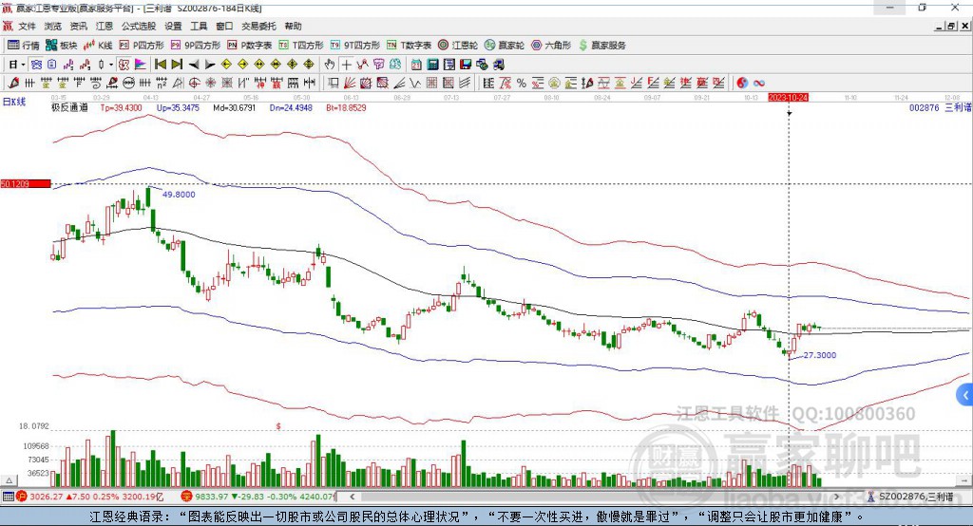Click the highlighted 2023-10-24 date marker
This screenshot has width=973, height=526.
pos(788,98)
